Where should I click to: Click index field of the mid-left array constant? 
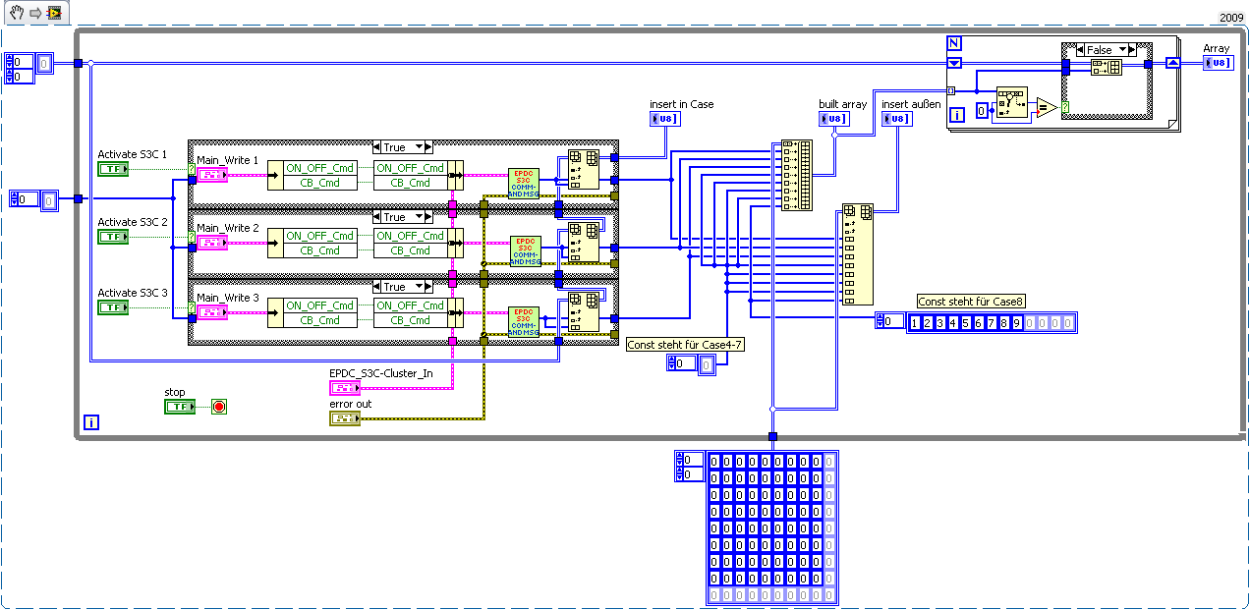(28, 199)
